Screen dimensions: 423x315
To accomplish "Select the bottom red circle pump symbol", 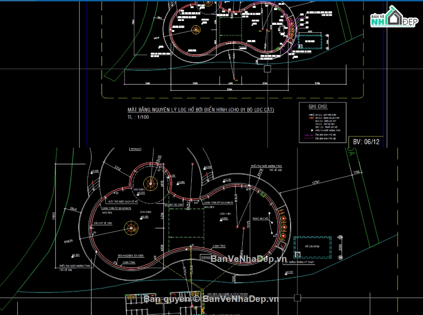I will (x=283, y=237).
